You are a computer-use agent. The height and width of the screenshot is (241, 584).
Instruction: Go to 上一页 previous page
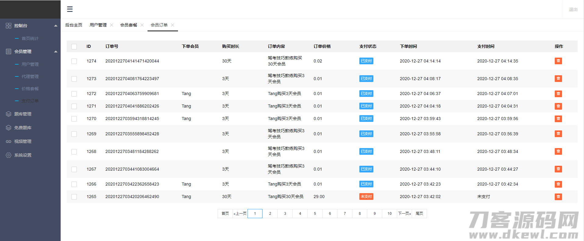240,214
